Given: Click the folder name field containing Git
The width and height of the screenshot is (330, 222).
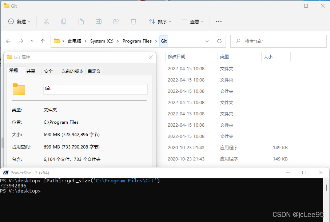Looking at the screenshot, I should click(95, 90).
